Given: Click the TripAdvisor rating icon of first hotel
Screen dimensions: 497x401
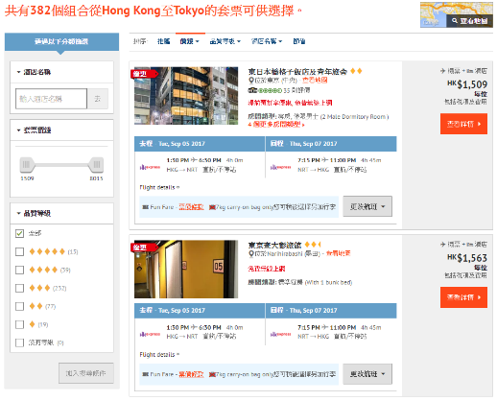Looking at the screenshot, I should (x=252, y=90).
